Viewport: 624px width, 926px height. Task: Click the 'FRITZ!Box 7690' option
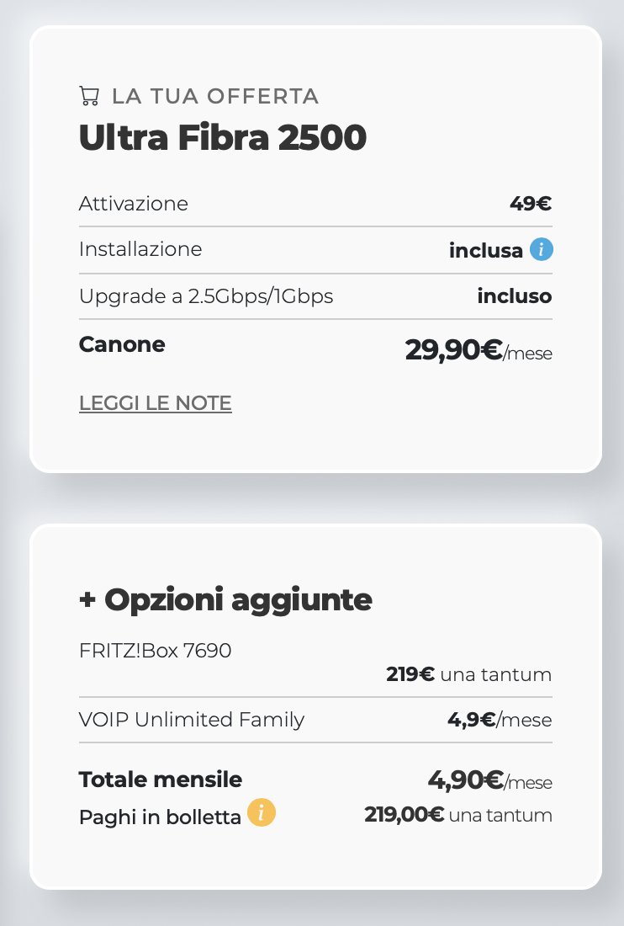coord(155,650)
